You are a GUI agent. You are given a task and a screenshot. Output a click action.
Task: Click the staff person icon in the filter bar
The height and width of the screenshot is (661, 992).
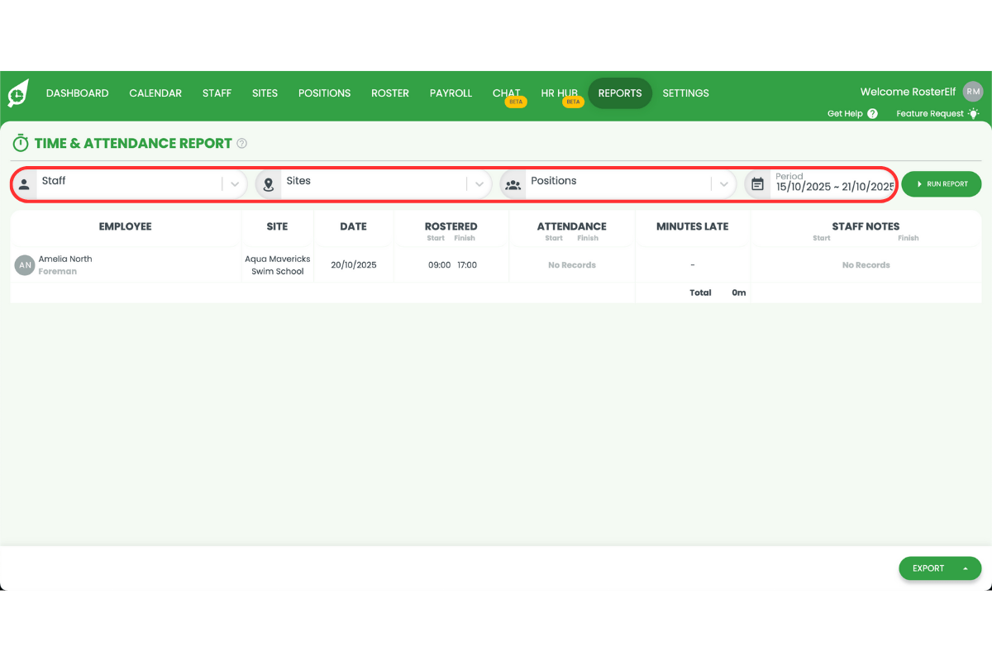coord(24,183)
